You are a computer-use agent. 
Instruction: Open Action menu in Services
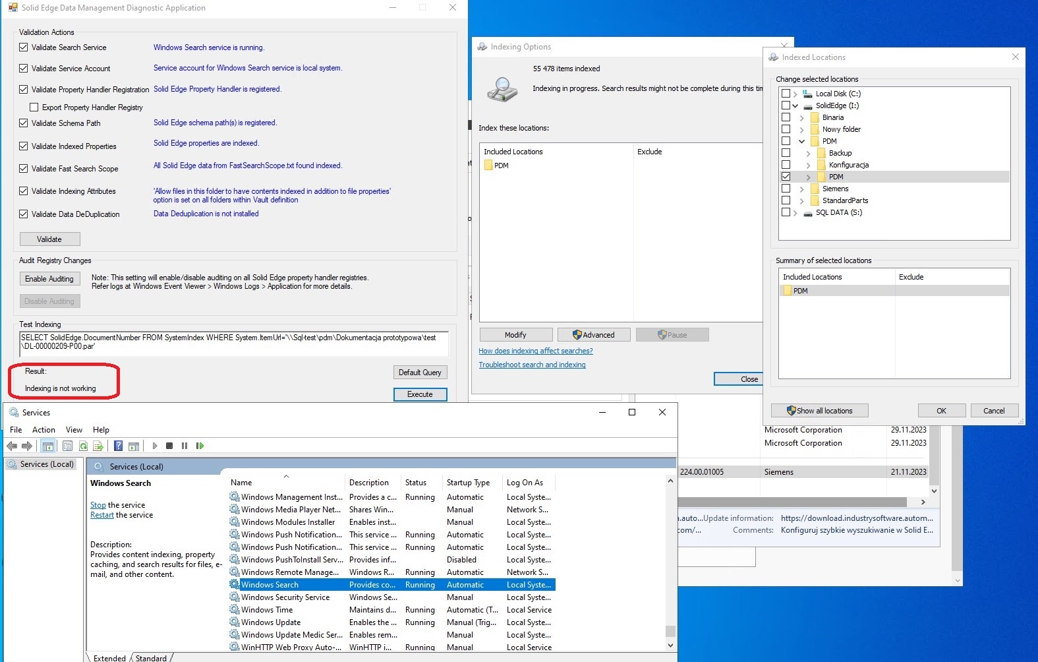click(x=43, y=430)
